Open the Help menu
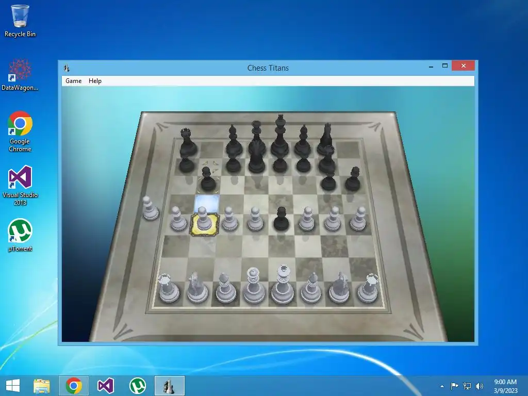The height and width of the screenshot is (396, 528). click(x=95, y=81)
